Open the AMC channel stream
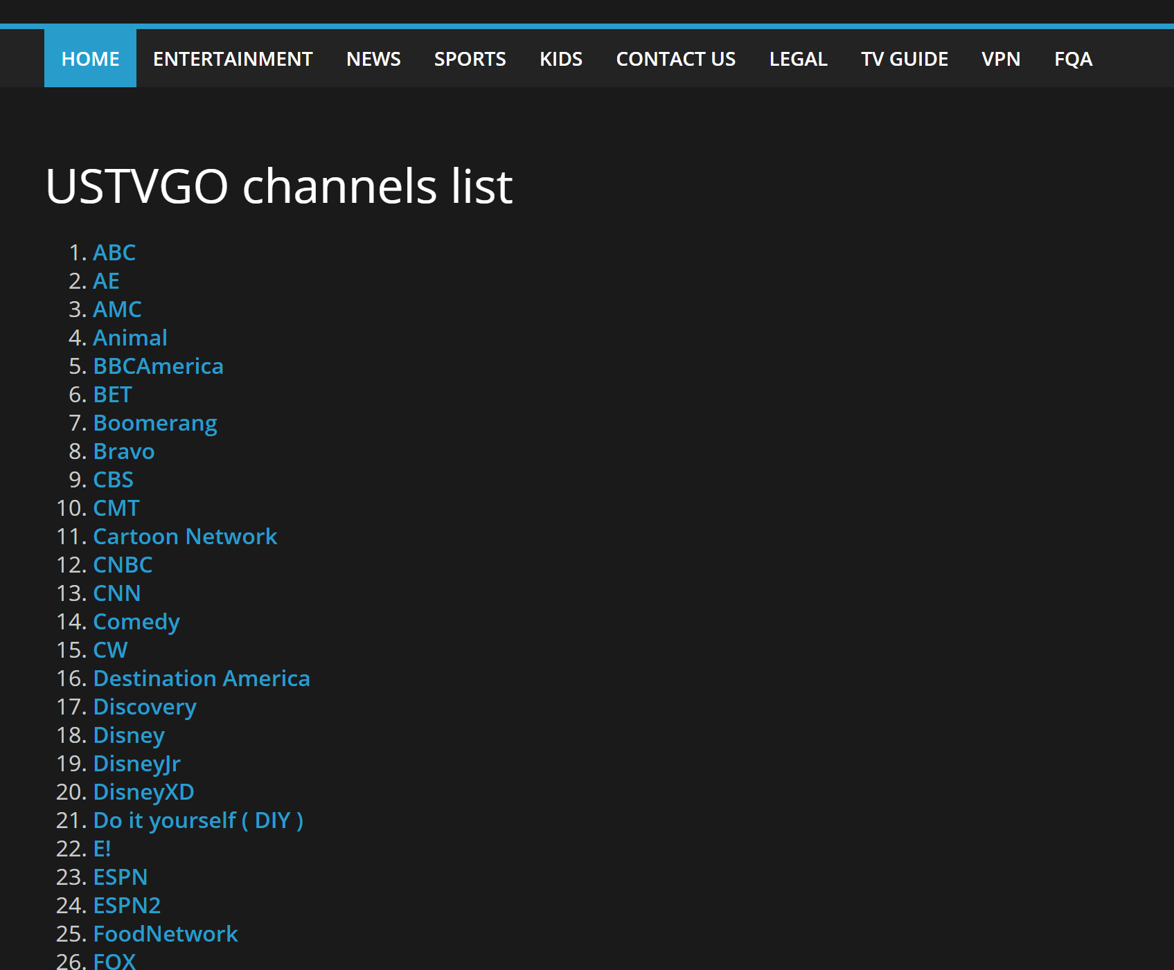Viewport: 1174px width, 970px height. pos(117,309)
